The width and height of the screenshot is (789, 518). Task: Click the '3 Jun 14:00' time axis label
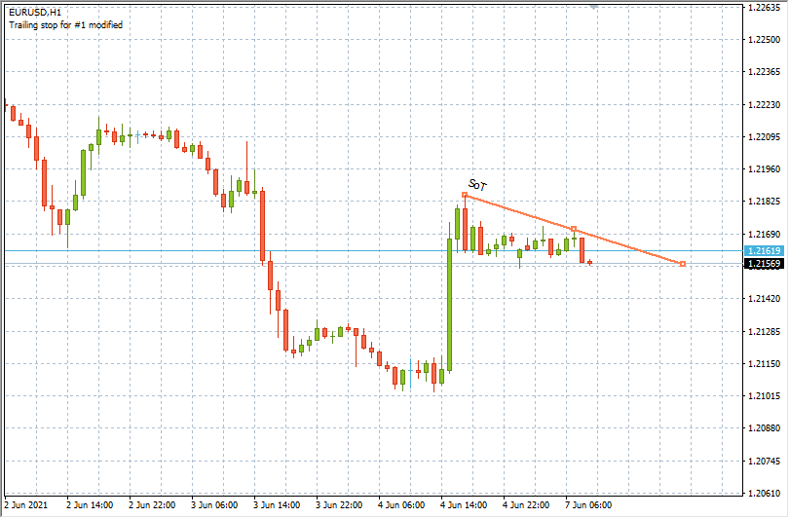(x=278, y=505)
